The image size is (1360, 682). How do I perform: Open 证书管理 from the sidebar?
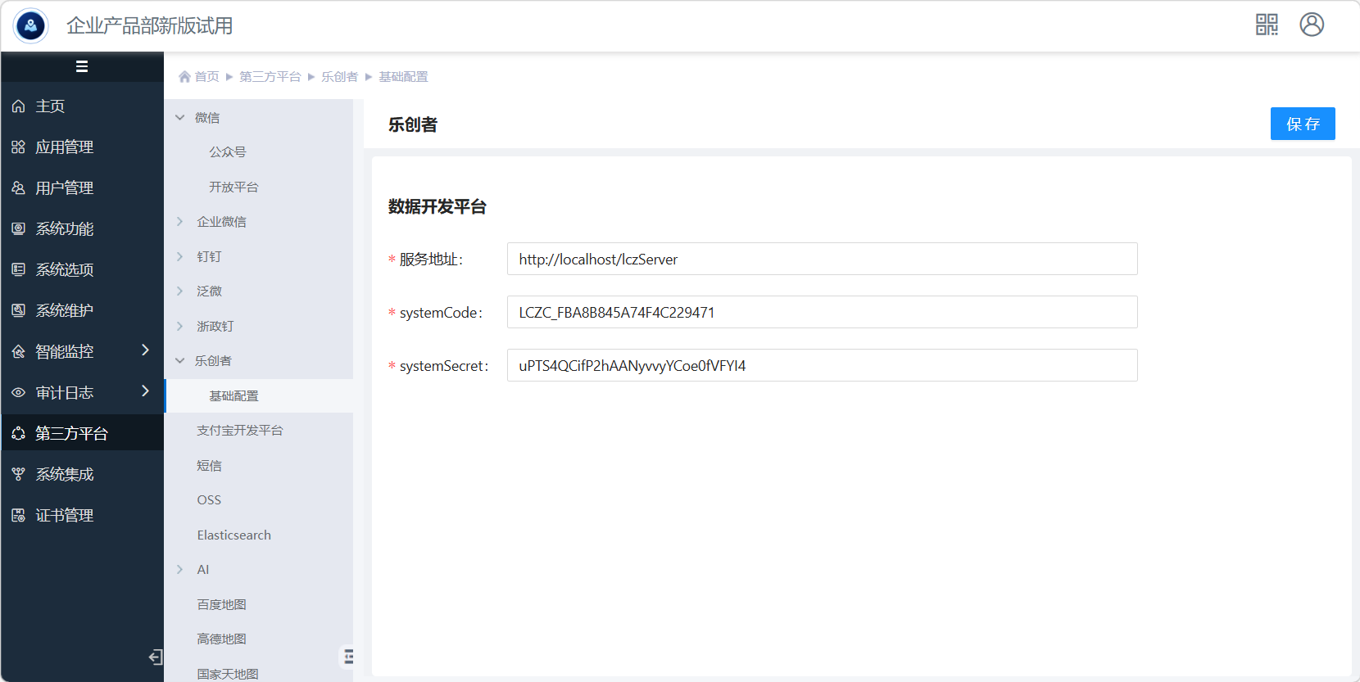64,516
